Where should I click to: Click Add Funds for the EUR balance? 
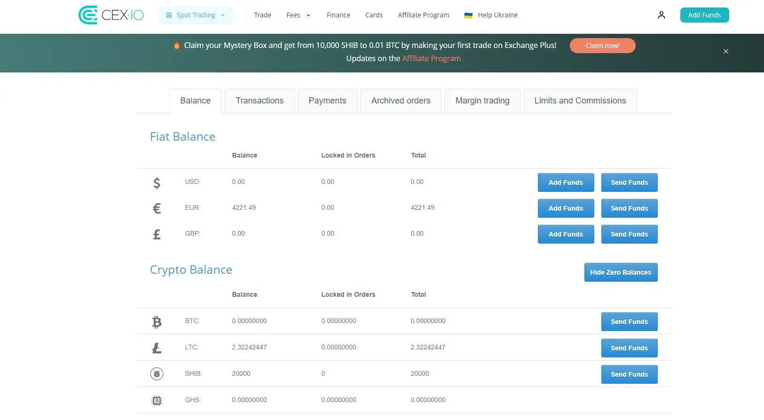(566, 208)
